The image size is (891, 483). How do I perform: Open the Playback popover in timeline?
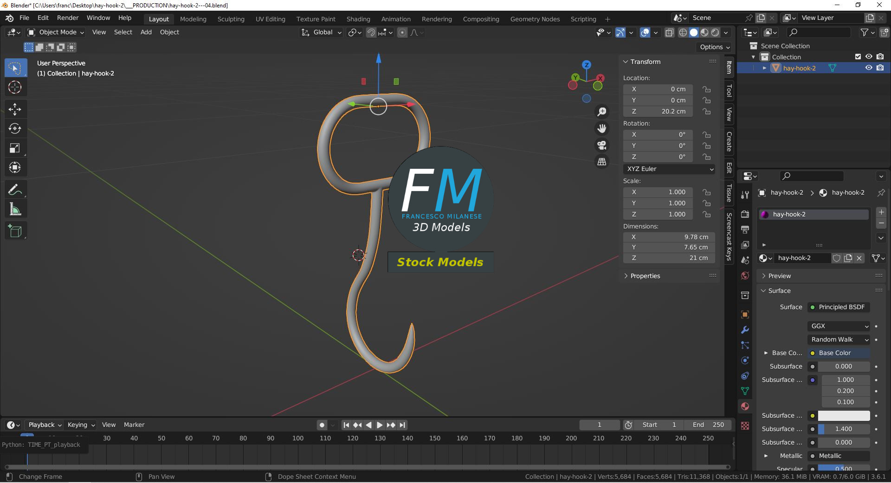[45, 425]
